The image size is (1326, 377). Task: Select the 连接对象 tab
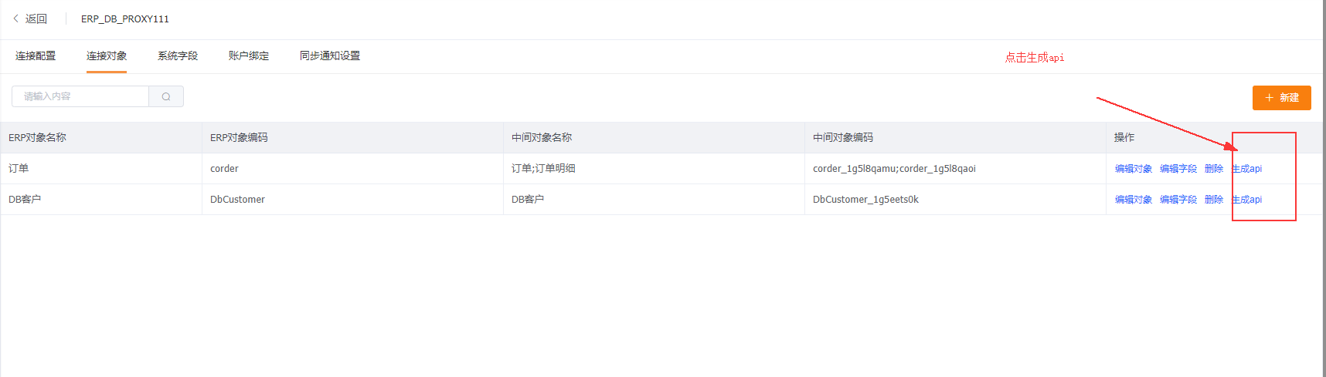[107, 56]
